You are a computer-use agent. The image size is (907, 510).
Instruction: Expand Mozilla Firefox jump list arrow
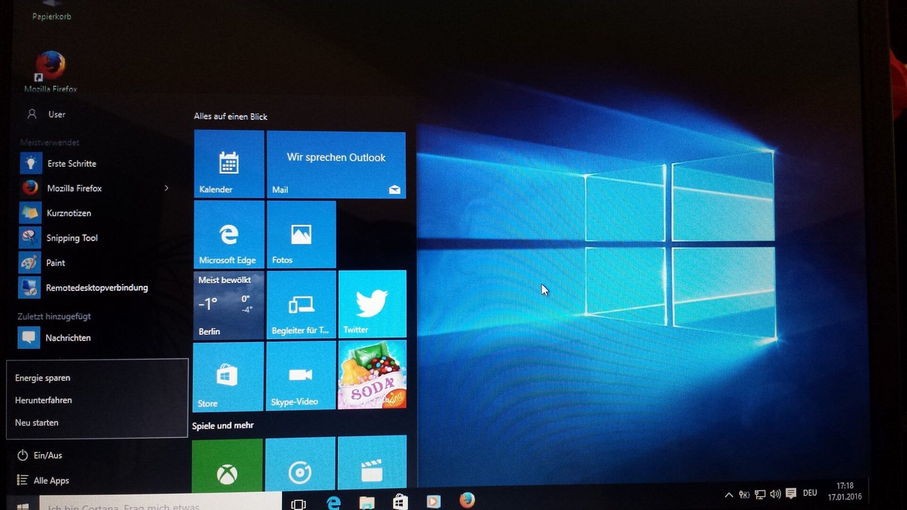(166, 188)
